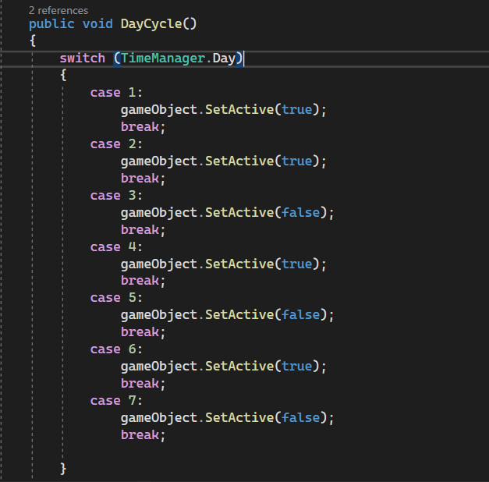The image size is (489, 482).
Task: Click the 'case 2:' label
Action: pyautogui.click(x=116, y=144)
